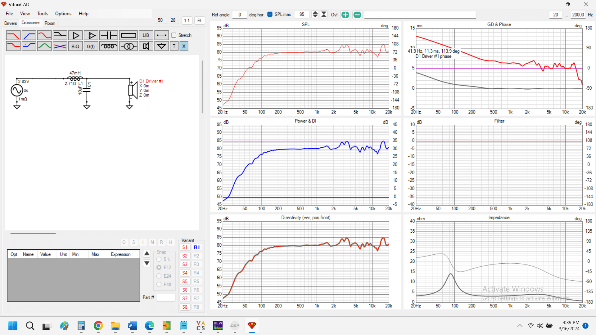Add an operational amplifier component
The width and height of the screenshot is (596, 335).
(x=91, y=35)
